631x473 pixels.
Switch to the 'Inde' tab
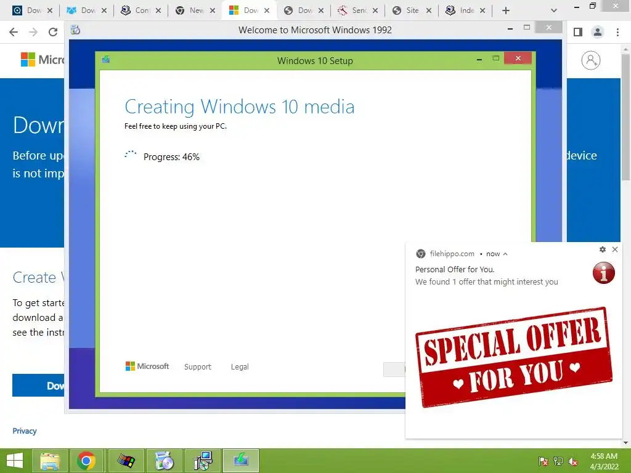[x=467, y=10]
